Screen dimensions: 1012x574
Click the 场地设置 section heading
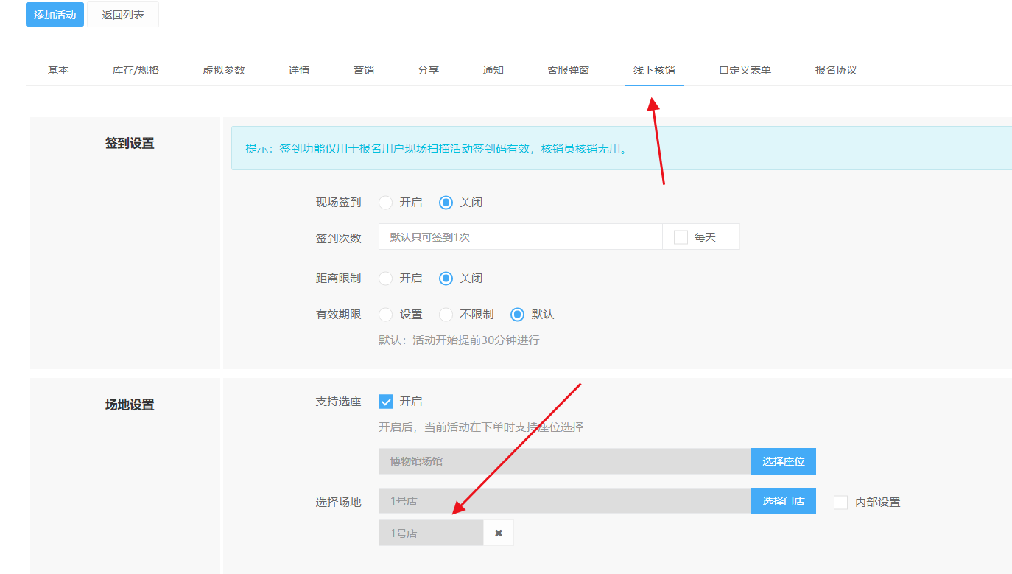click(130, 405)
